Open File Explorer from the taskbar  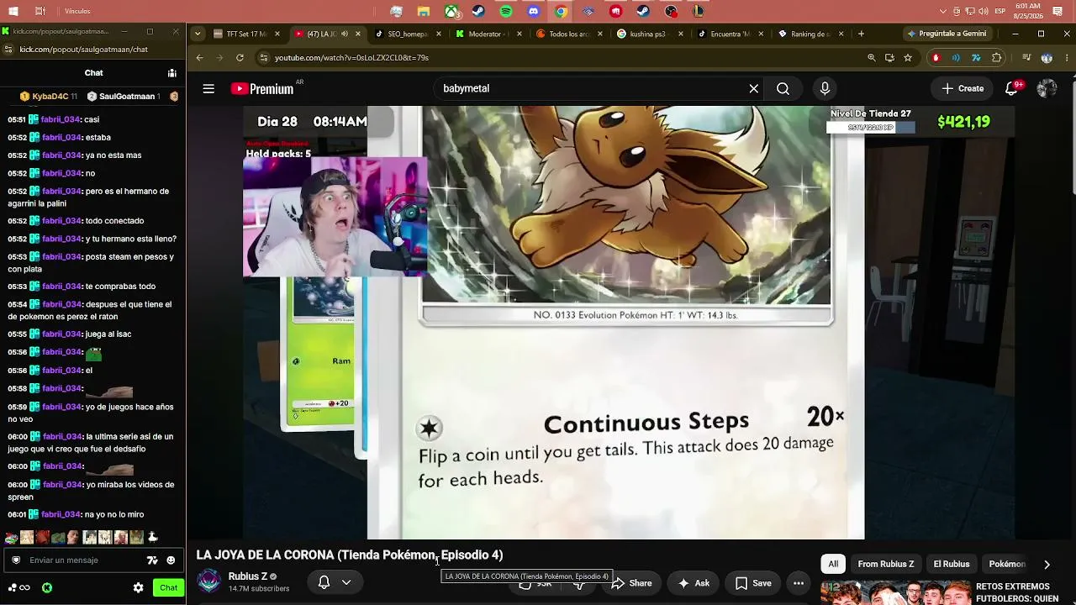(x=424, y=11)
